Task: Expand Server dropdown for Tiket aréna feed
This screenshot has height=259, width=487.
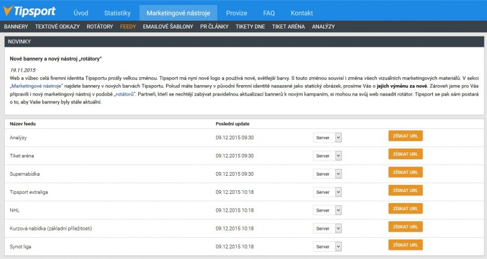Action: [328, 156]
